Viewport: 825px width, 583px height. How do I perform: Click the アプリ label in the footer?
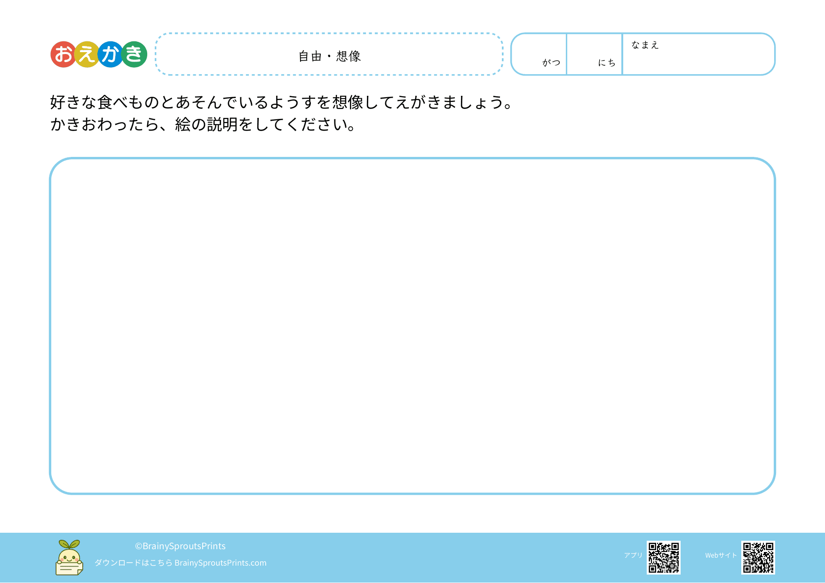(x=633, y=555)
